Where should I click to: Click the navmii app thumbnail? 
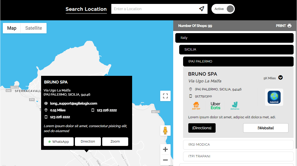(274, 97)
